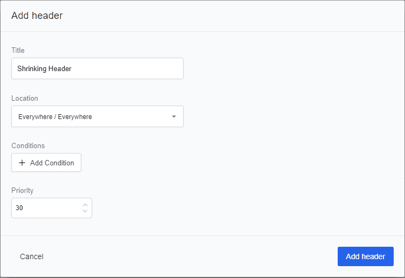Select the priority value 30
The width and height of the screenshot is (405, 278).
coord(19,208)
